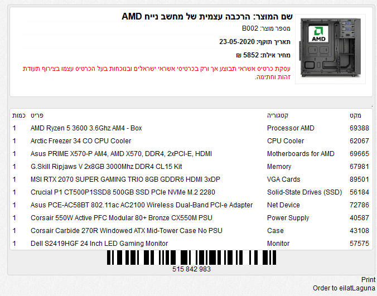This screenshot has width=377, height=296.
Task: Click SKU number 67981
Action: pyautogui.click(x=359, y=167)
